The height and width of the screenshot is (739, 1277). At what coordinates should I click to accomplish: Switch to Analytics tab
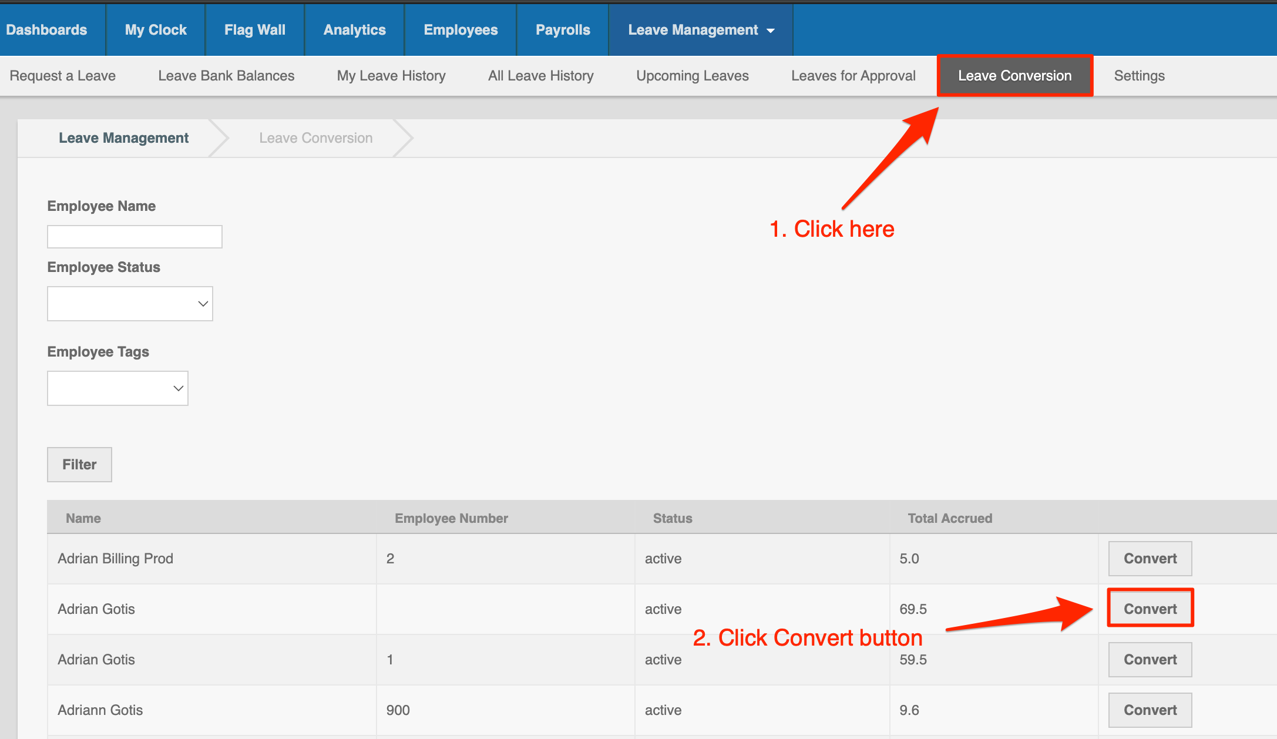pyautogui.click(x=354, y=30)
